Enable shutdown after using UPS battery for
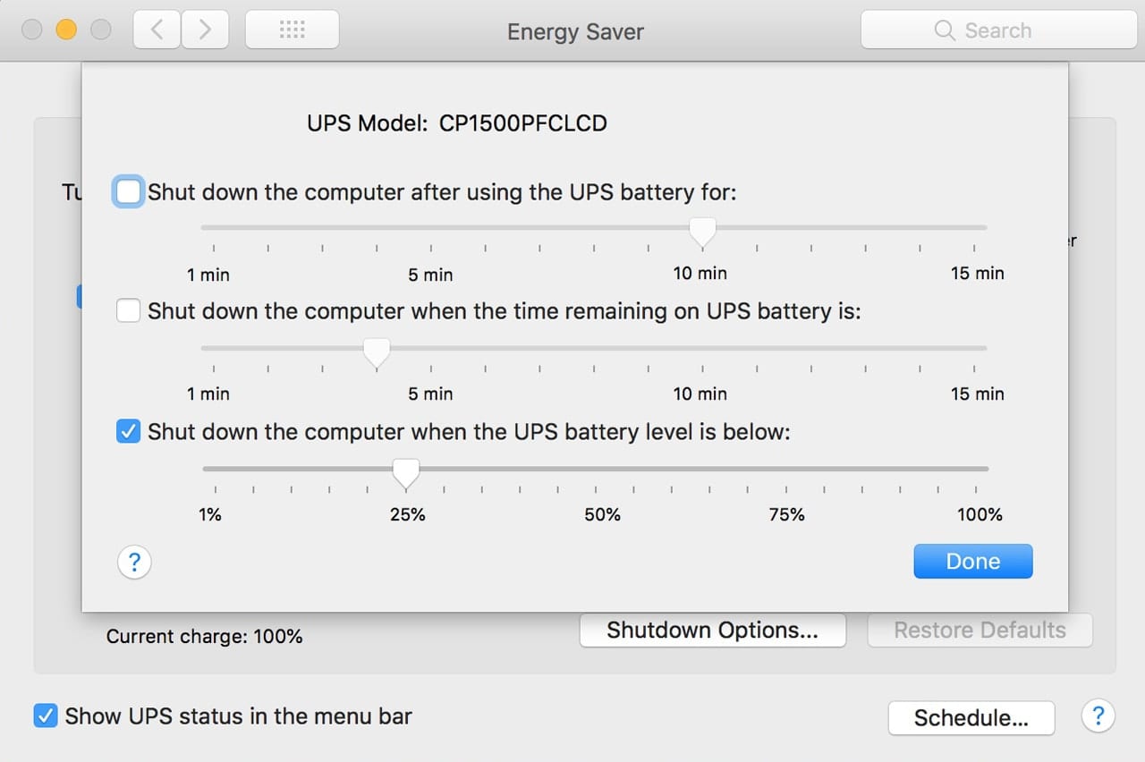 click(129, 192)
